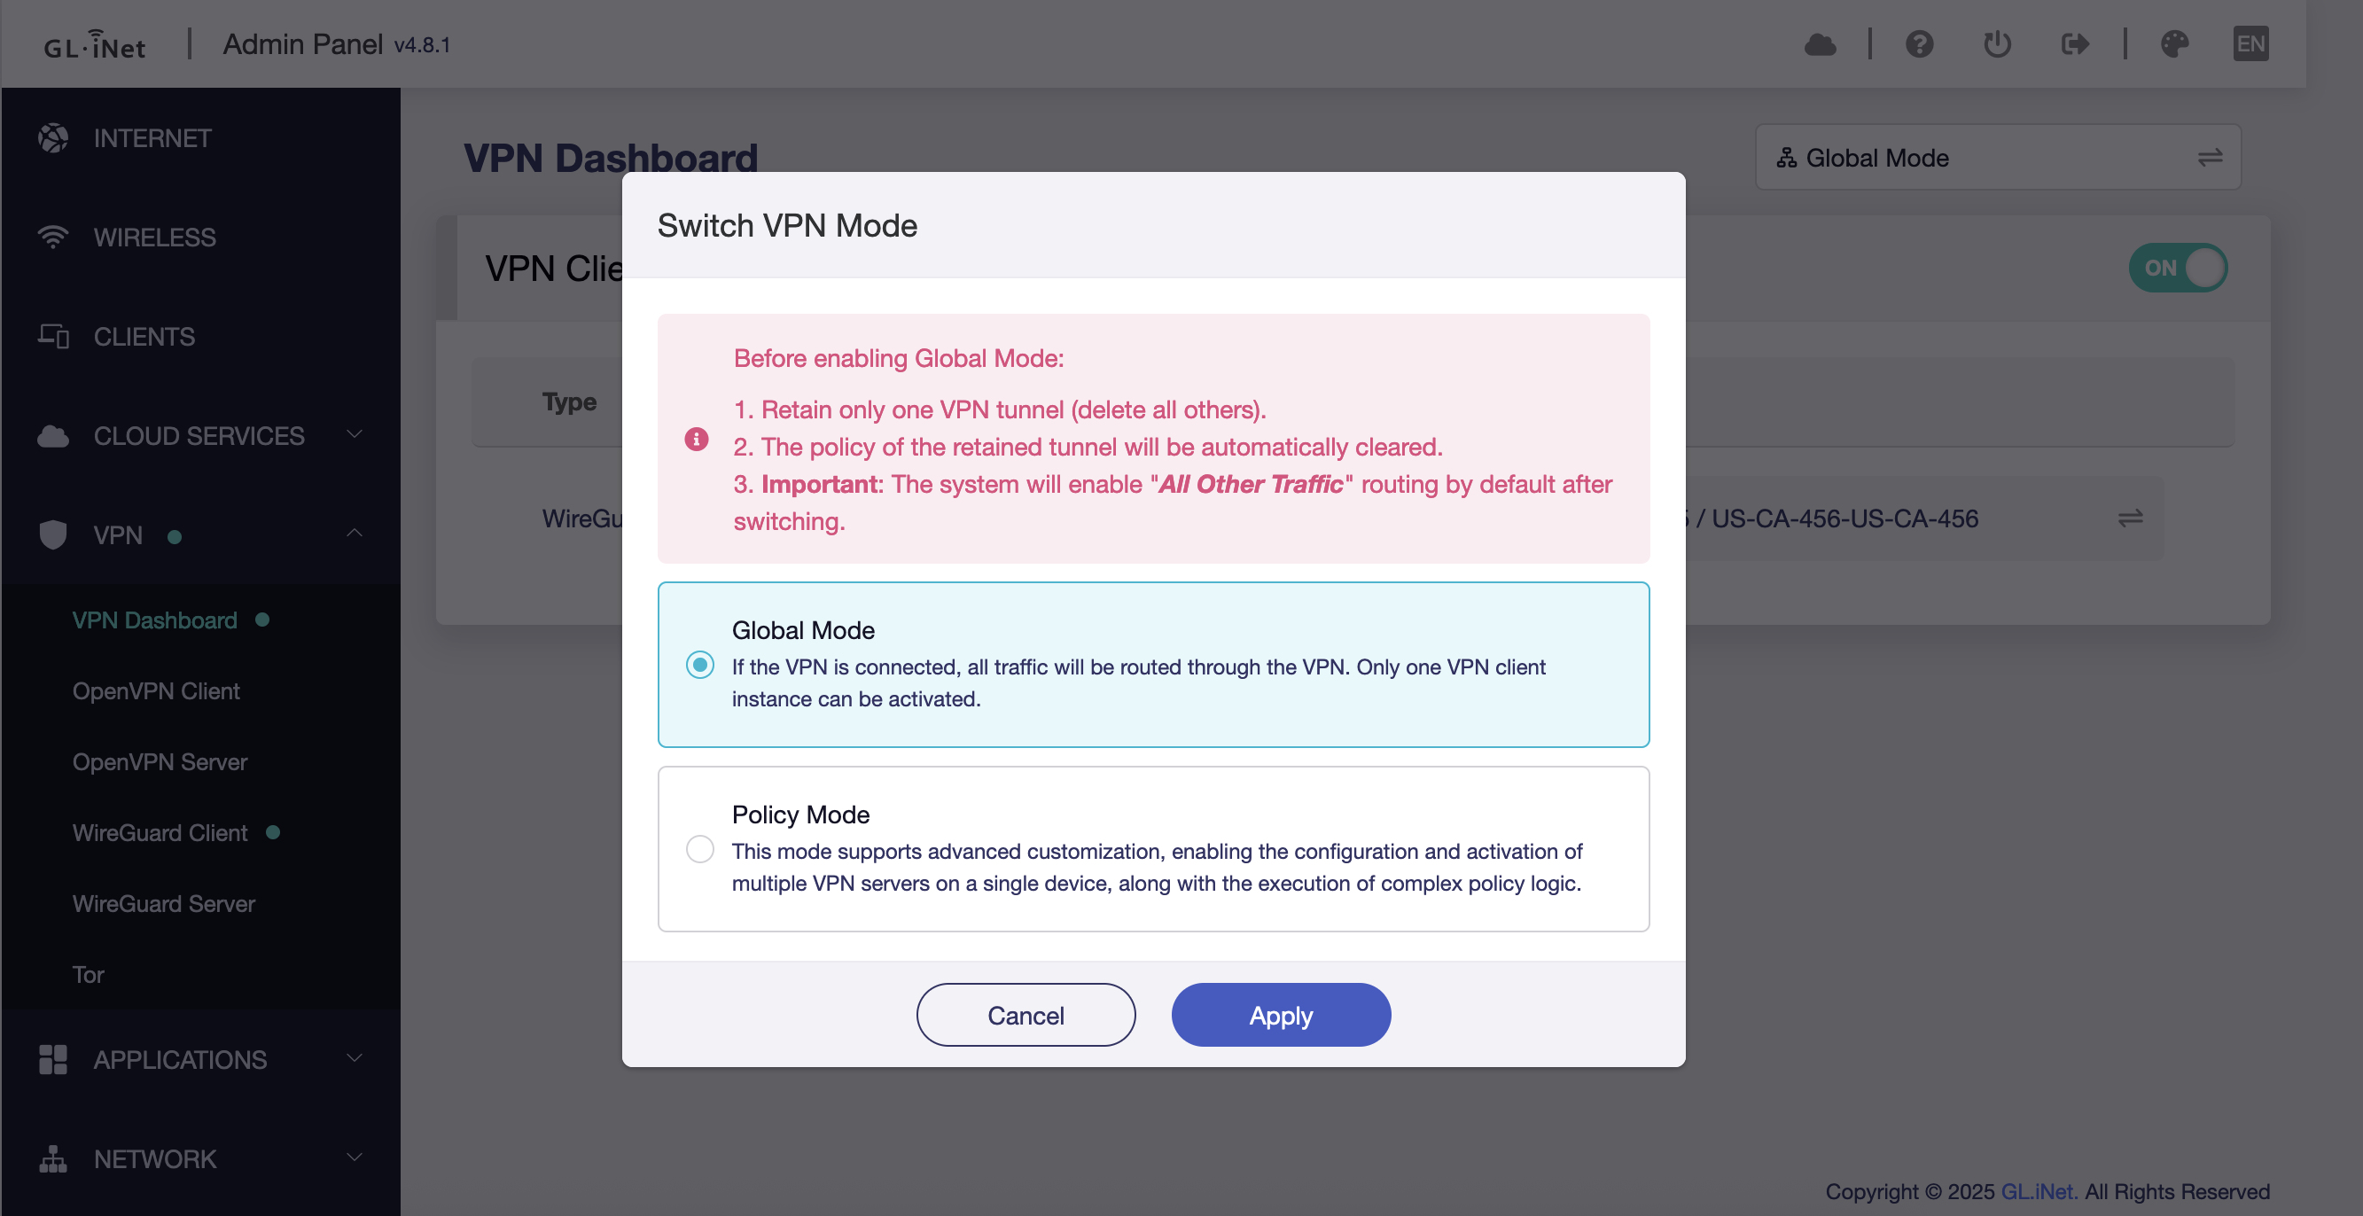Cancel the Switch VPN Mode dialog
The image size is (2363, 1216).
(1025, 1015)
